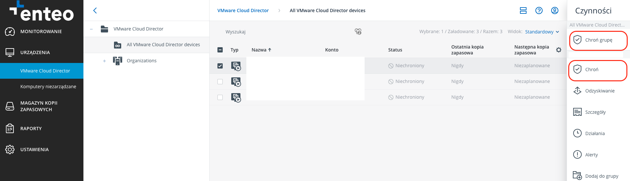The height and width of the screenshot is (181, 630).
Task: Click the Alerty action label
Action: pyautogui.click(x=592, y=155)
